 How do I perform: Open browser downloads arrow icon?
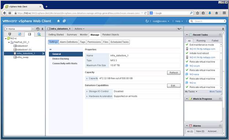tap(210, 13)
